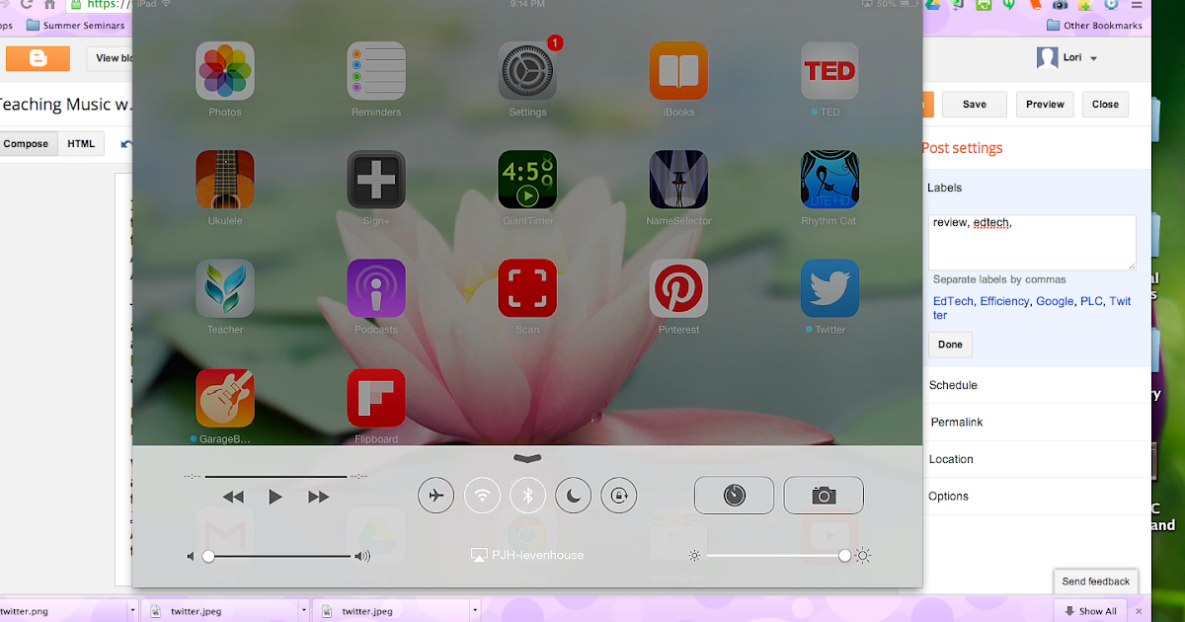The width and height of the screenshot is (1185, 622).
Task: Launch the Rhythm Cat app
Action: click(x=829, y=180)
